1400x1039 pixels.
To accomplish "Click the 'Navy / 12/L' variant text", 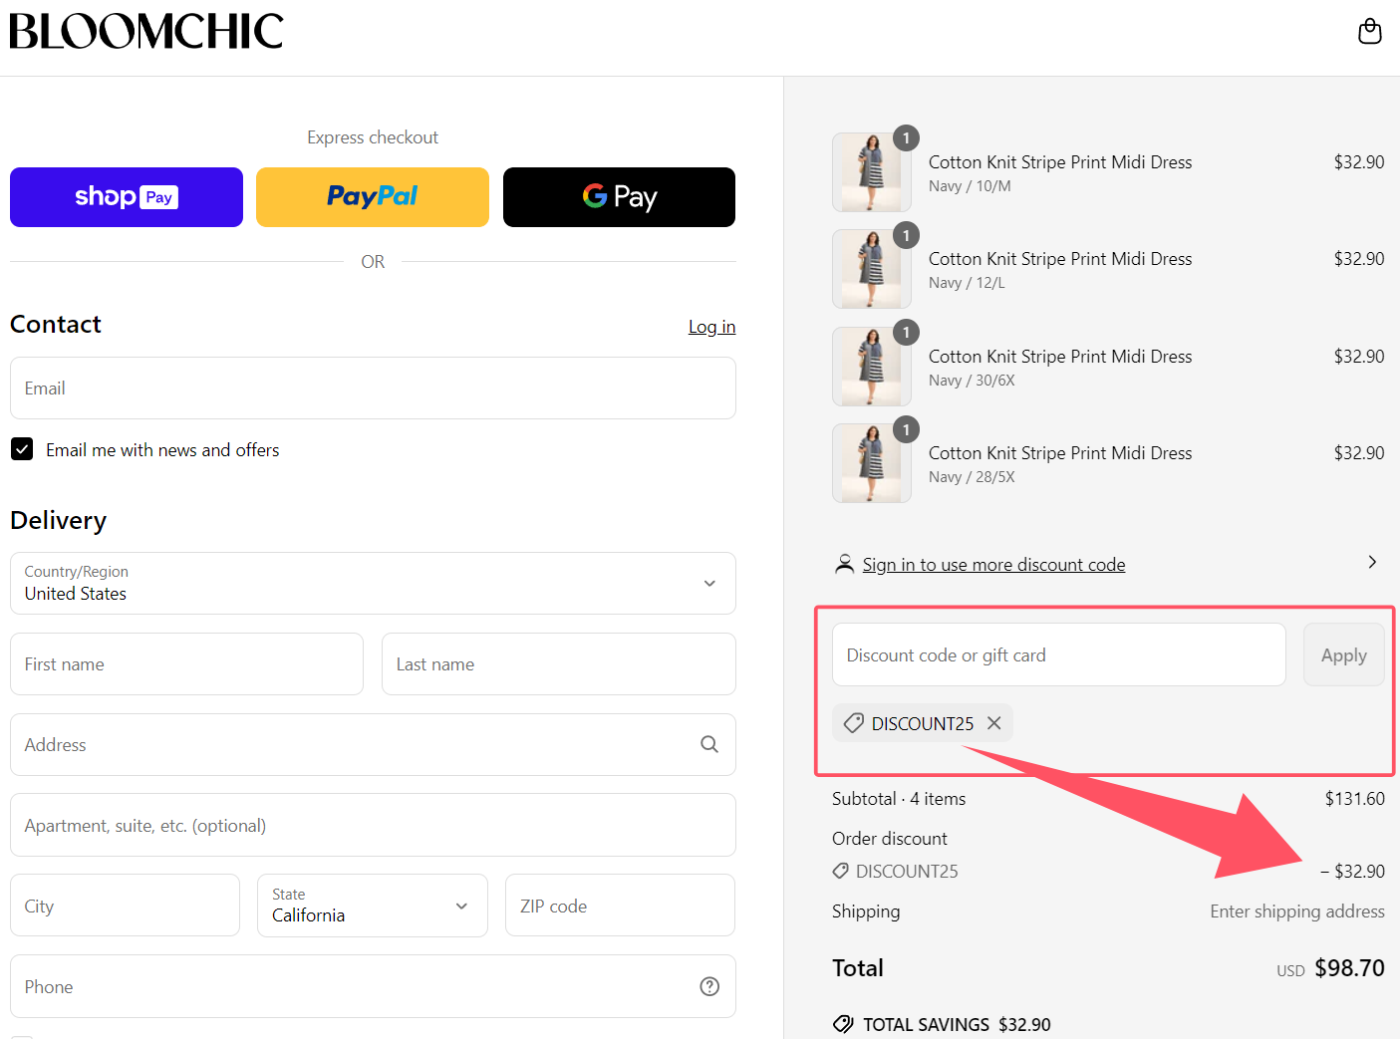I will pyautogui.click(x=967, y=282).
